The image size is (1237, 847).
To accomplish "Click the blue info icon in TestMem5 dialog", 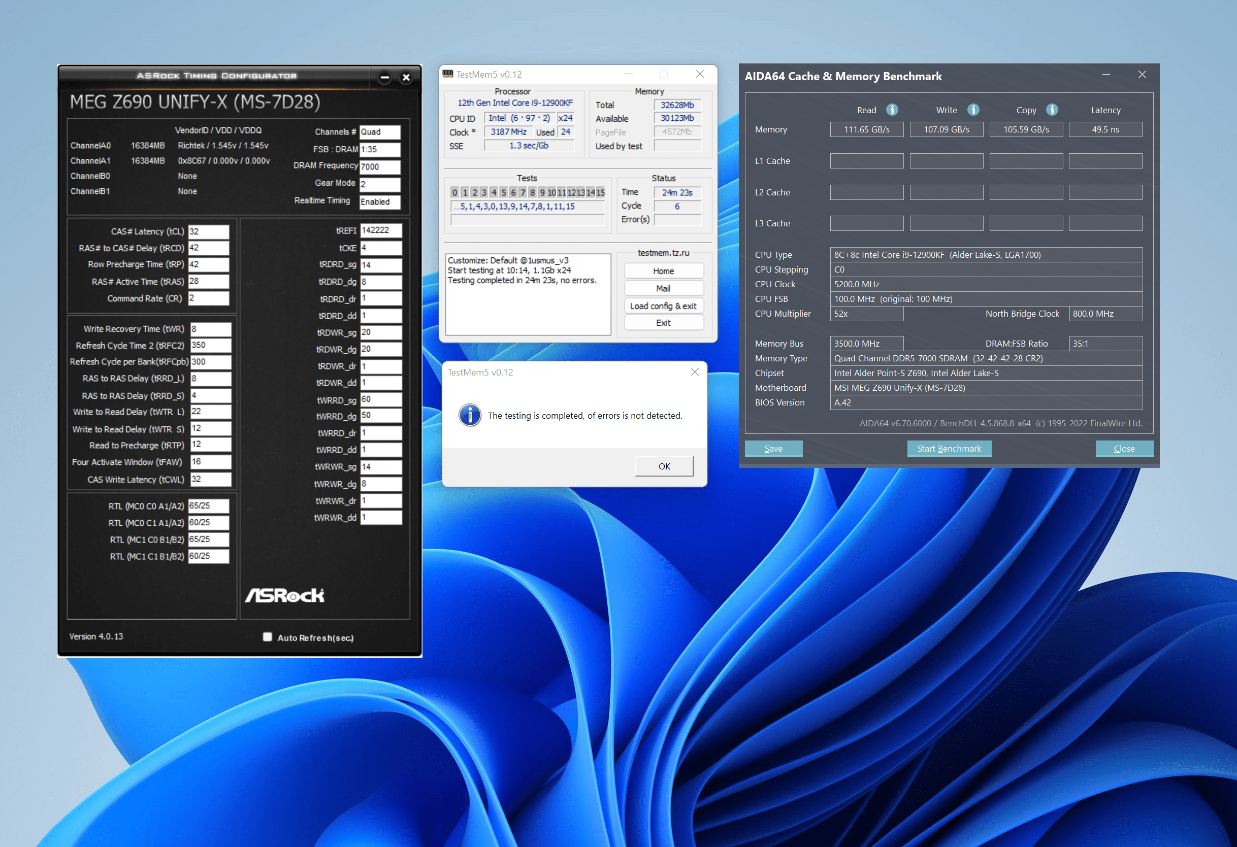I will tap(470, 415).
